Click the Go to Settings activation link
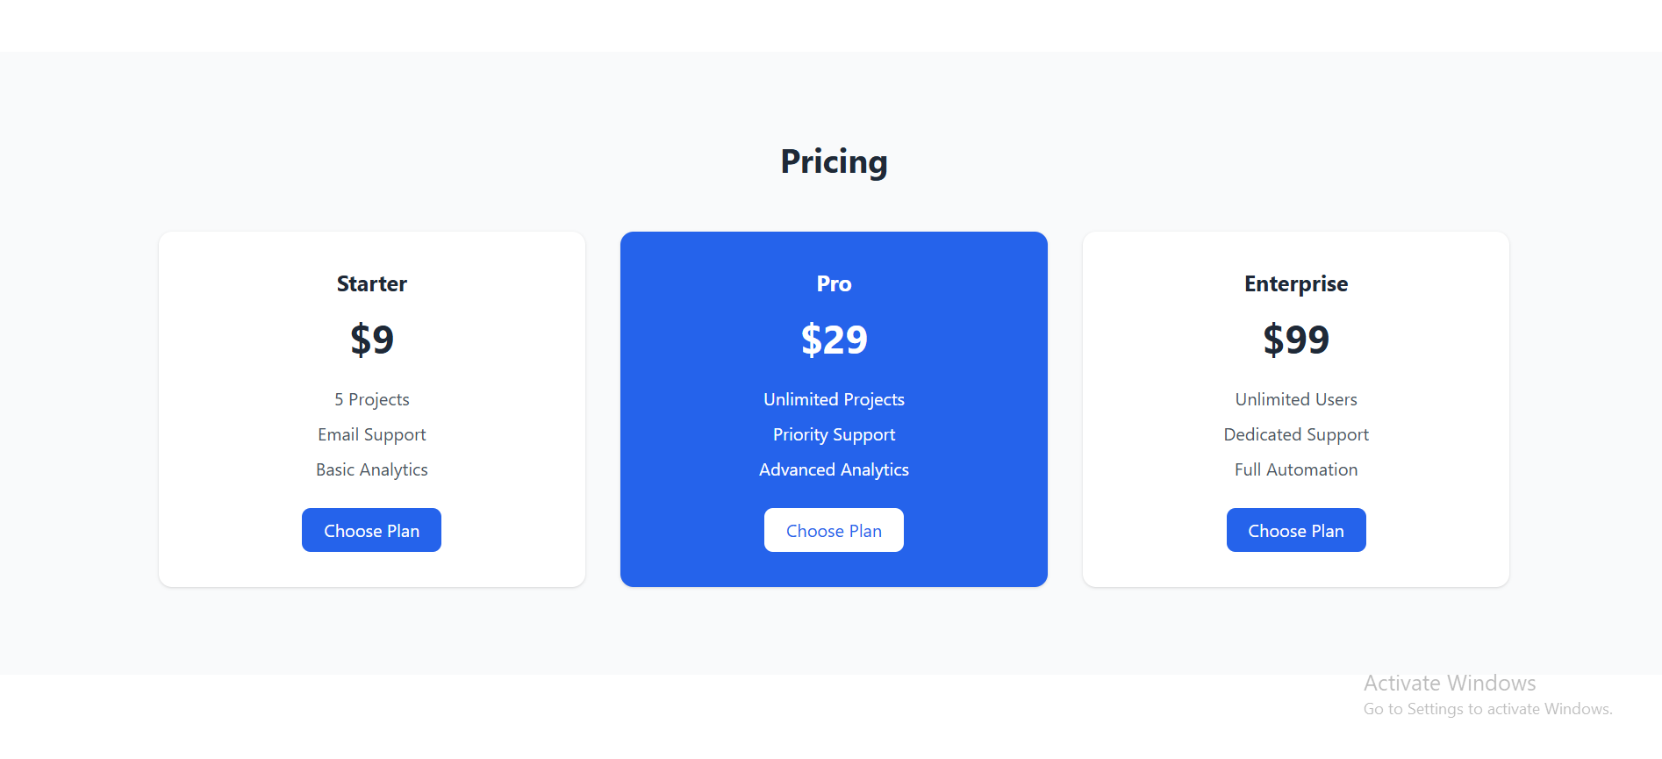The width and height of the screenshot is (1662, 759). click(x=1488, y=708)
